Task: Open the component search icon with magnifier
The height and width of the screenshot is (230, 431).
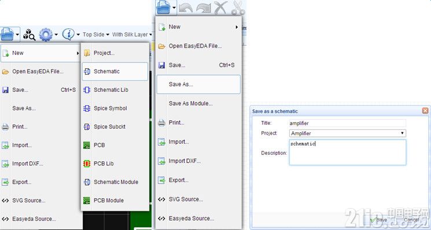Action: [x=29, y=35]
